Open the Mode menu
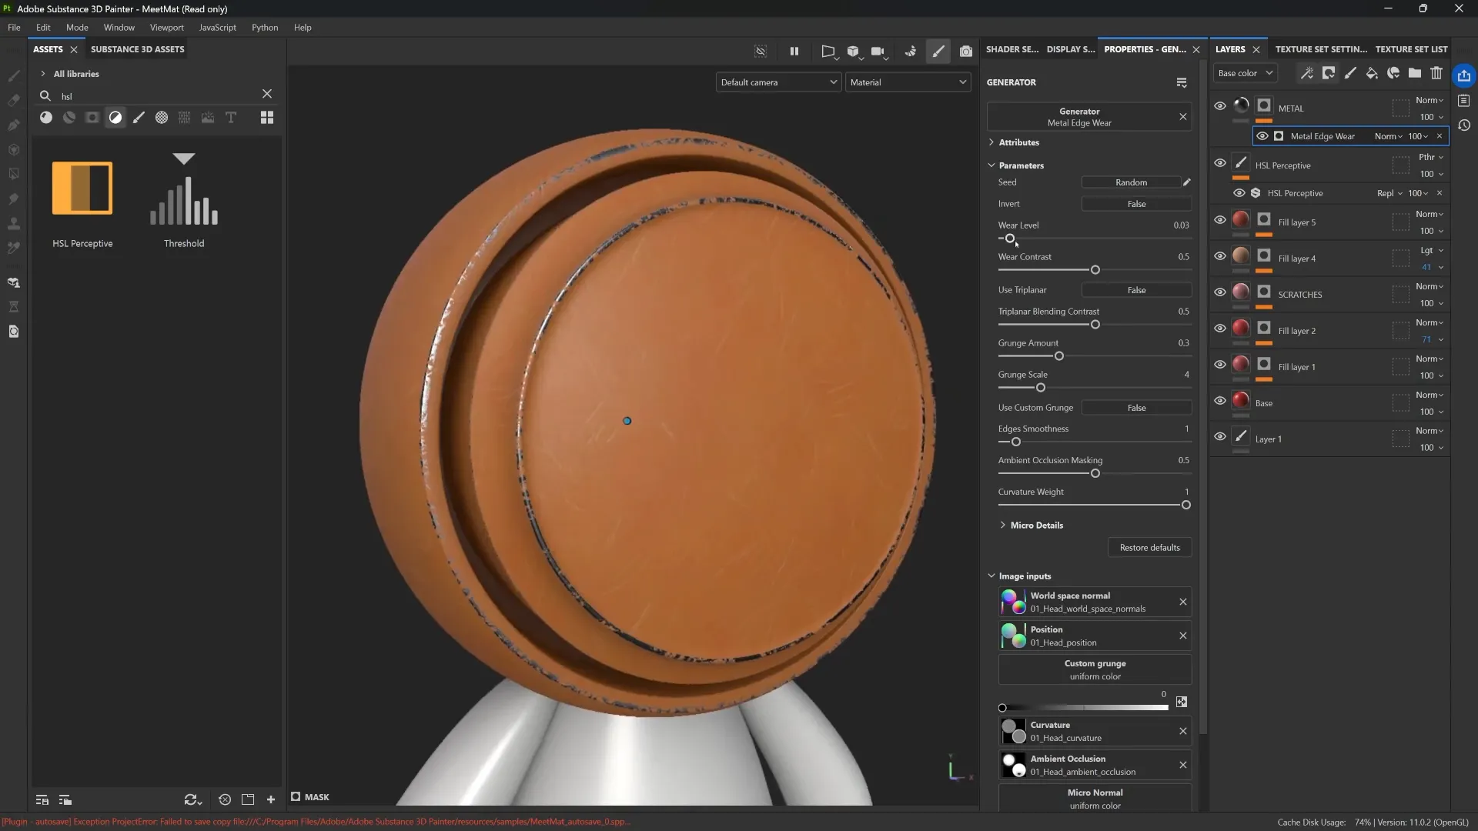Screen dimensions: 1478x831 (x=77, y=27)
